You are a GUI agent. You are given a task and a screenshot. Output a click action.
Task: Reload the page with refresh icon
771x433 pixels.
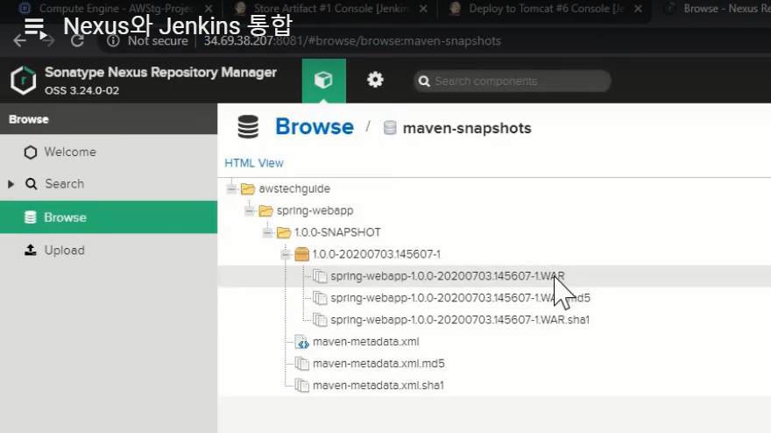point(77,41)
